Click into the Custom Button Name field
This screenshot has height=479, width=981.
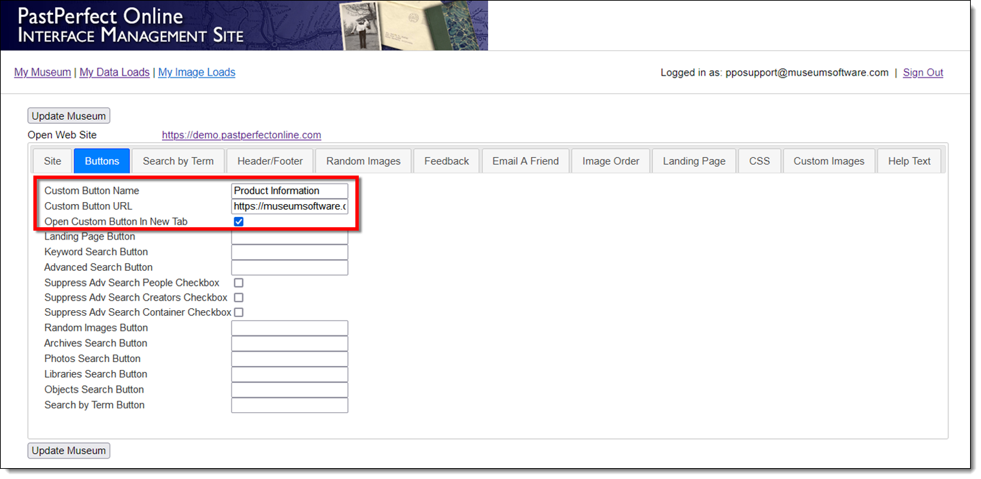[x=289, y=191]
